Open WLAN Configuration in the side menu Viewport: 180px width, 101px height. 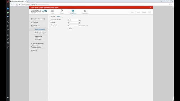40,33
